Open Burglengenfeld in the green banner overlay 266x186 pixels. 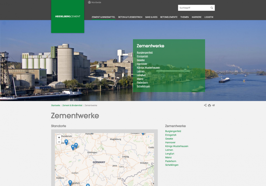click(145, 53)
